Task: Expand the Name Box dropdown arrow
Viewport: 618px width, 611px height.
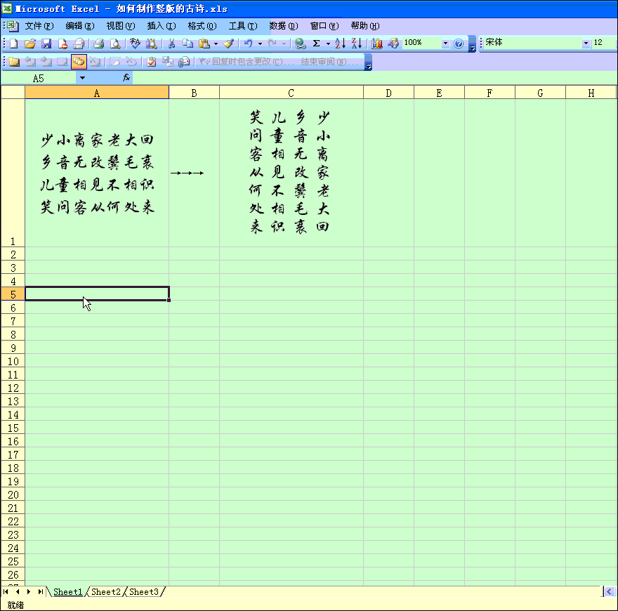Action: pyautogui.click(x=82, y=78)
